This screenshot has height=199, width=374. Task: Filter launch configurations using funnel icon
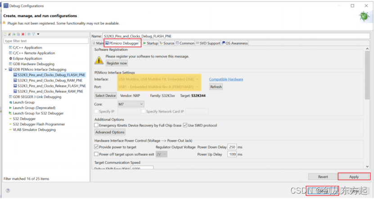34,34
